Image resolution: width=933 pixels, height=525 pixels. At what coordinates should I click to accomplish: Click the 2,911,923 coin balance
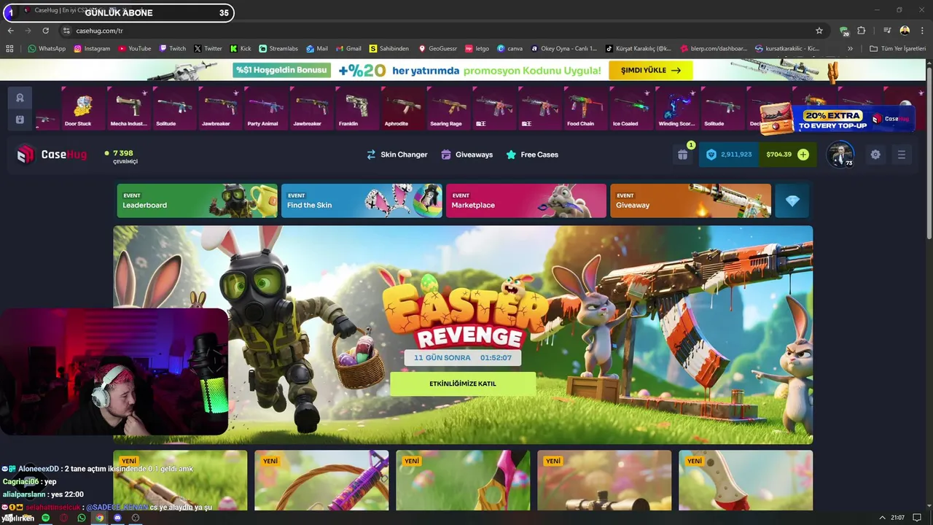pos(729,155)
